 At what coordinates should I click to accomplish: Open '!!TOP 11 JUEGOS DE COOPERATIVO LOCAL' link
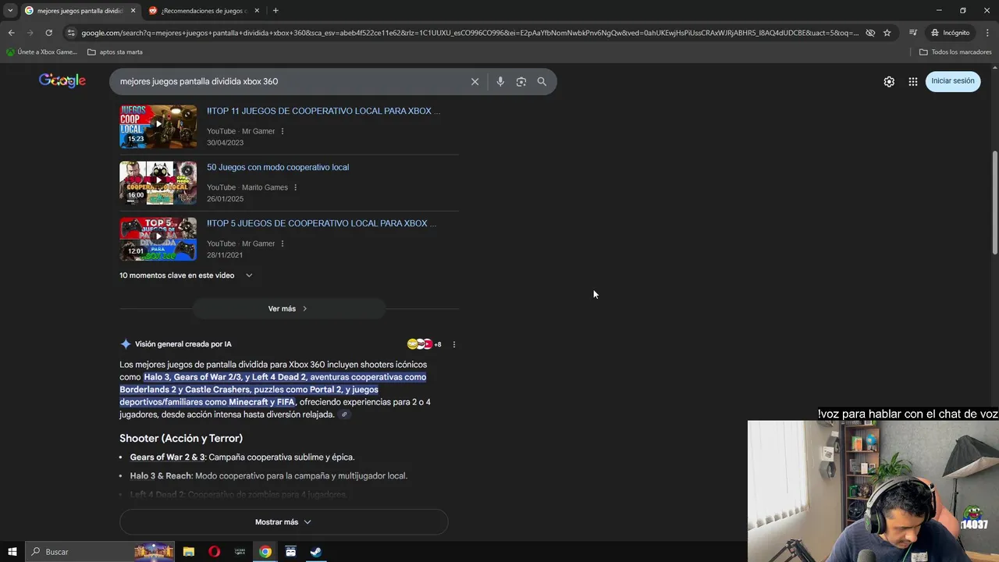pos(323,111)
